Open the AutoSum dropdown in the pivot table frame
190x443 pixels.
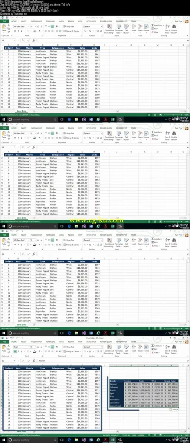pos(163,346)
